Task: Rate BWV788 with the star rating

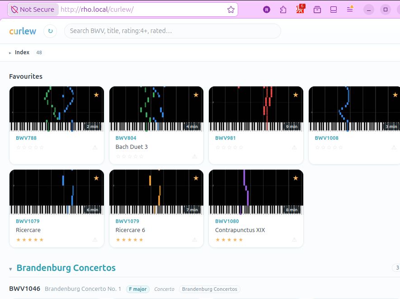Action: point(30,147)
